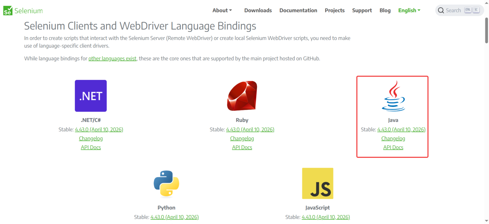Open the Ruby Changelog link
The width and height of the screenshot is (489, 224).
click(242, 138)
